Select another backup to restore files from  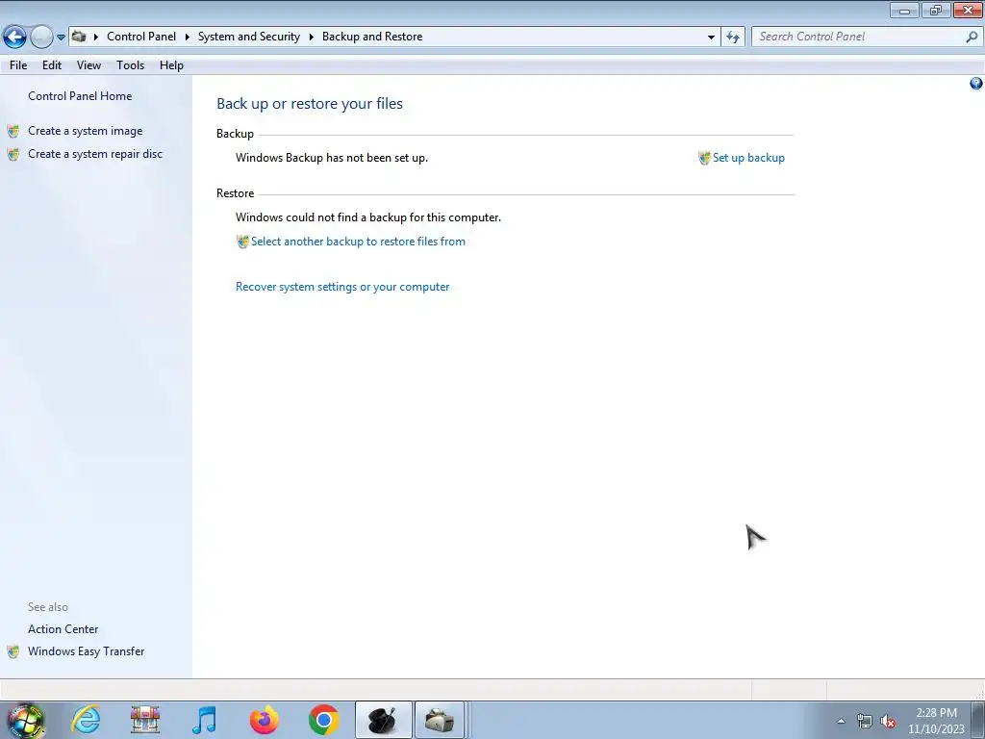358,242
